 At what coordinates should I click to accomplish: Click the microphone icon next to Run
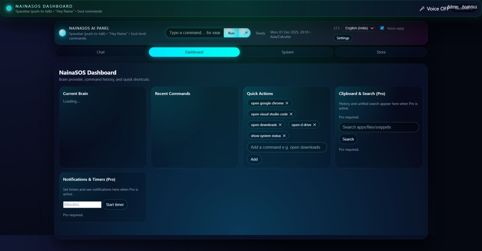[245, 33]
